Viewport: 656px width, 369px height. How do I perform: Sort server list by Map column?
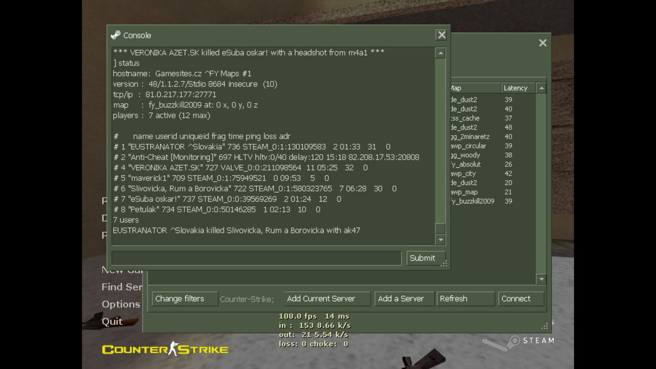point(475,88)
